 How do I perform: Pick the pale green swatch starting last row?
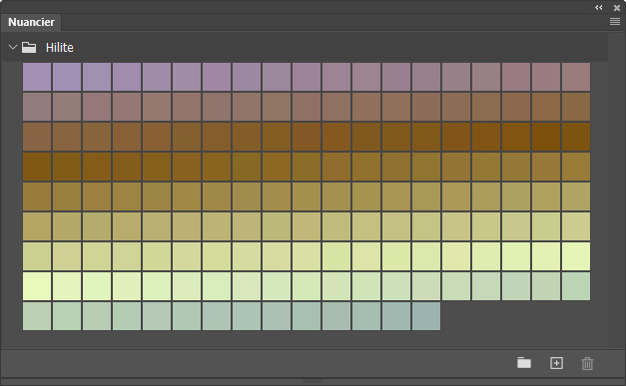pyautogui.click(x=37, y=316)
